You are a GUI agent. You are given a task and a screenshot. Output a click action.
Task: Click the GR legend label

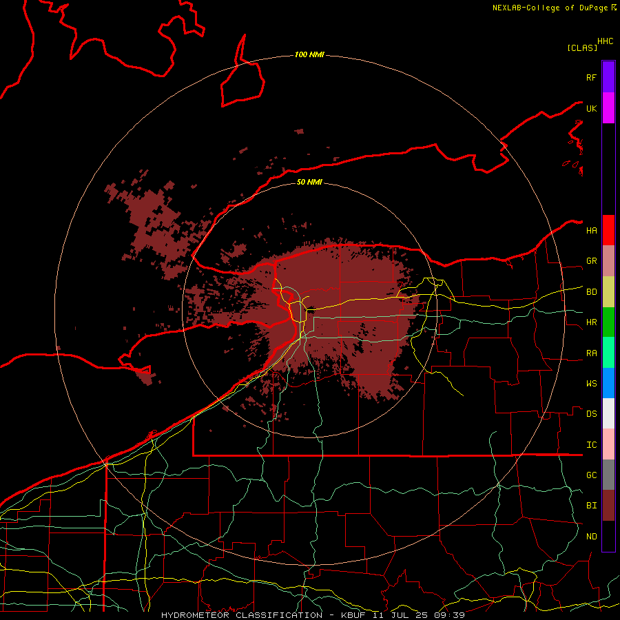[591, 261]
